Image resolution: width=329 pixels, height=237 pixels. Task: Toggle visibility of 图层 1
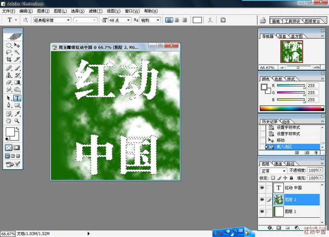pos(262,211)
